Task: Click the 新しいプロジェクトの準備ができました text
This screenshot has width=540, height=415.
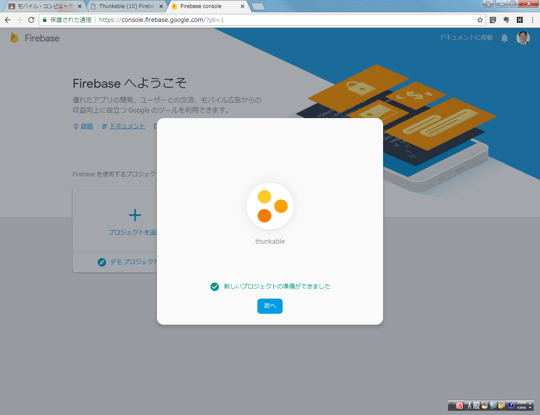Action: click(277, 286)
